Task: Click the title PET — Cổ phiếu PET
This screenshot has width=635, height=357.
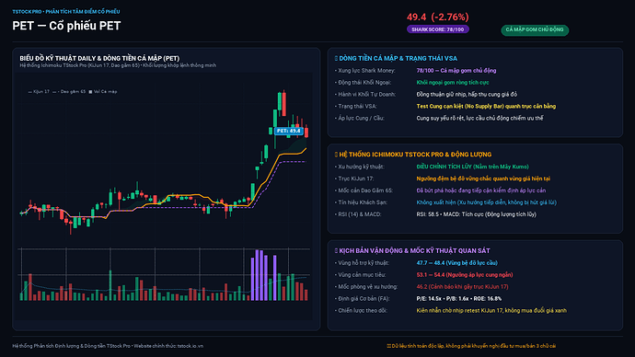Action: point(66,26)
